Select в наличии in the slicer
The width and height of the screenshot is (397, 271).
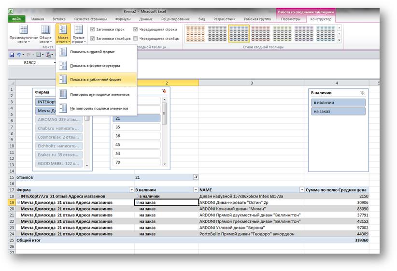[x=338, y=102]
